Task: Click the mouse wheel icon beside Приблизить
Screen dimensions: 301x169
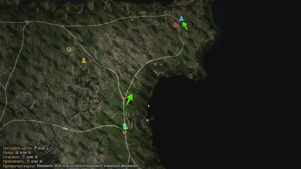Action: click(28, 161)
